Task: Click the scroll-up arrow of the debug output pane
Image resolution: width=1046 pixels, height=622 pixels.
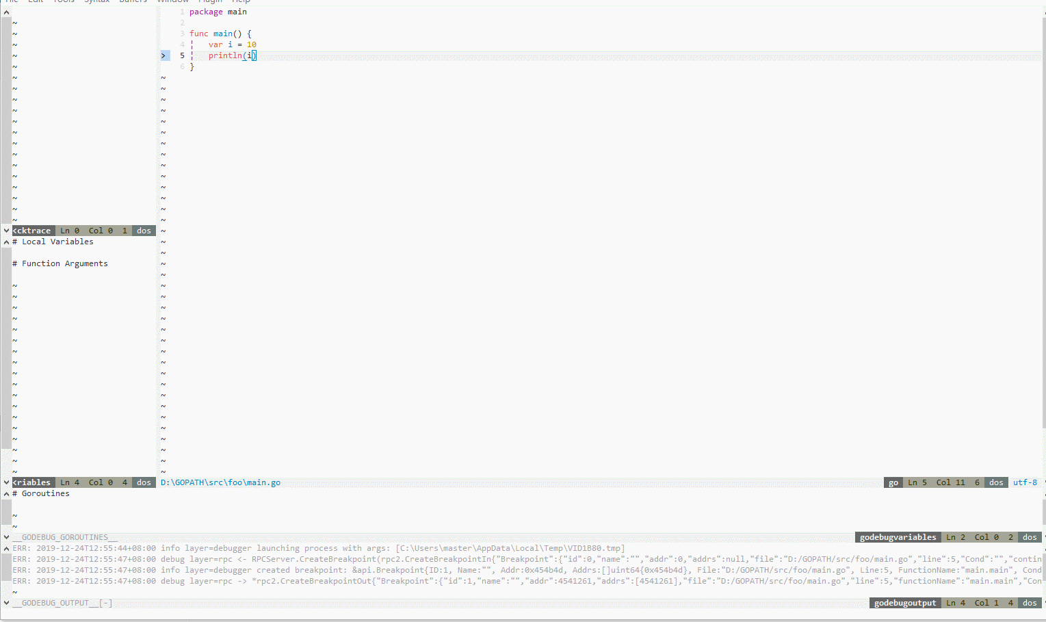Action: 6,548
